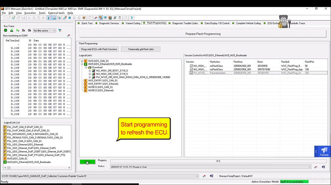Viewport: 331px width, 185px height.
Task: Click the eraser icon next to 'Now monitoring on CAN1'
Action: tap(69, 36)
